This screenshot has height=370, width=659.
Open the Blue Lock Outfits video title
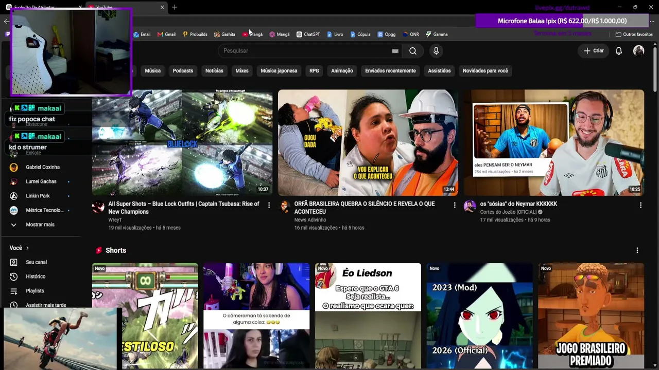[x=184, y=208]
